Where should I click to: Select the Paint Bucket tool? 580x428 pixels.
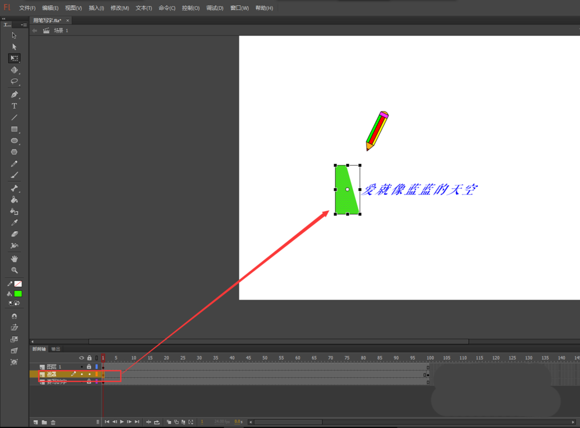[x=14, y=200]
